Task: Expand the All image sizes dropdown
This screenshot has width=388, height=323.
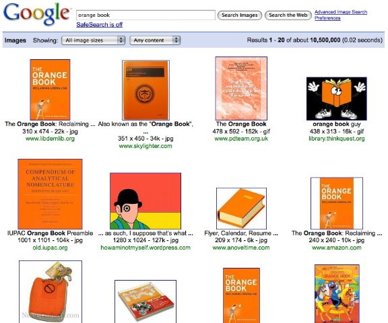Action: (93, 40)
